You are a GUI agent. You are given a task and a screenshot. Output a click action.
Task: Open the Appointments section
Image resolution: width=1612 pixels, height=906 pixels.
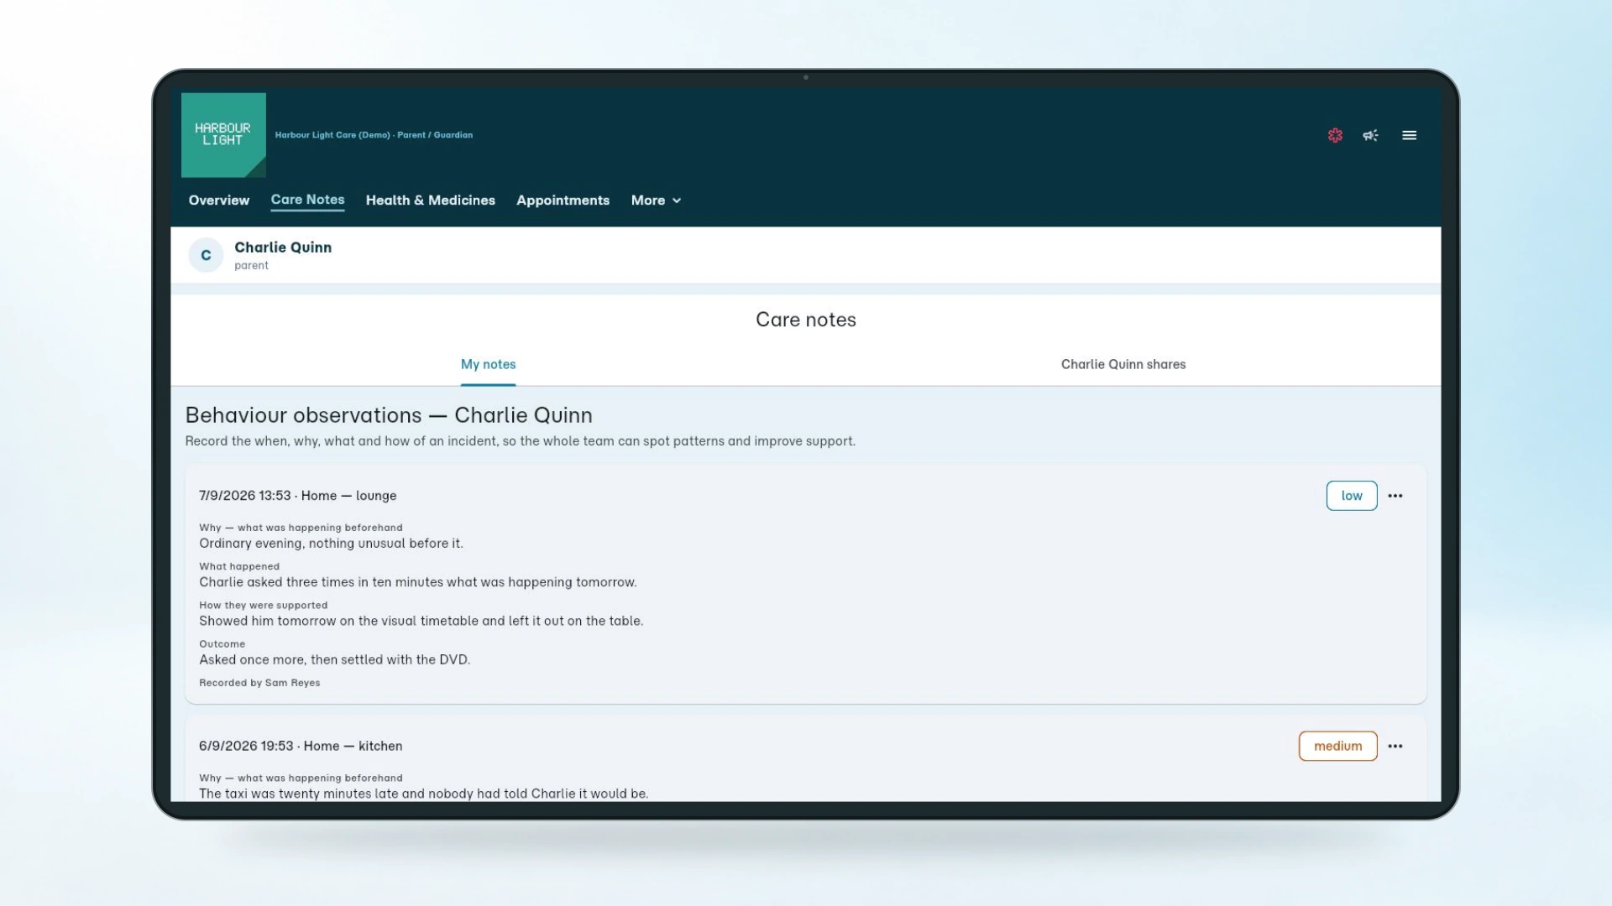(563, 200)
